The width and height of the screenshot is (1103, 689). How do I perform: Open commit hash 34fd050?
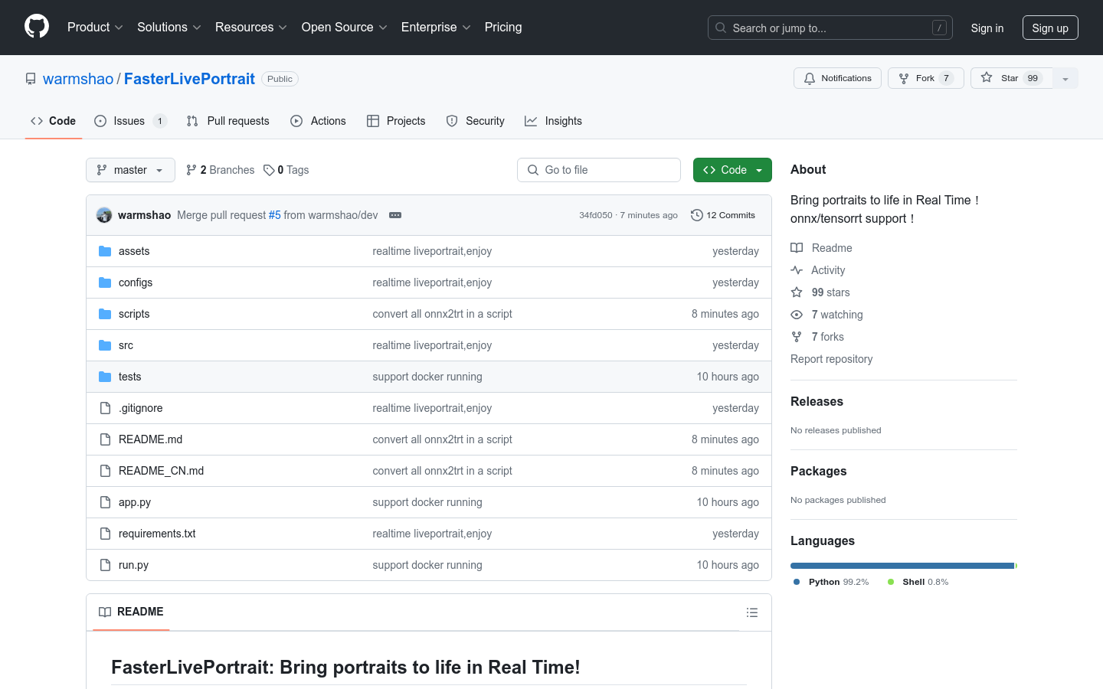(x=596, y=215)
